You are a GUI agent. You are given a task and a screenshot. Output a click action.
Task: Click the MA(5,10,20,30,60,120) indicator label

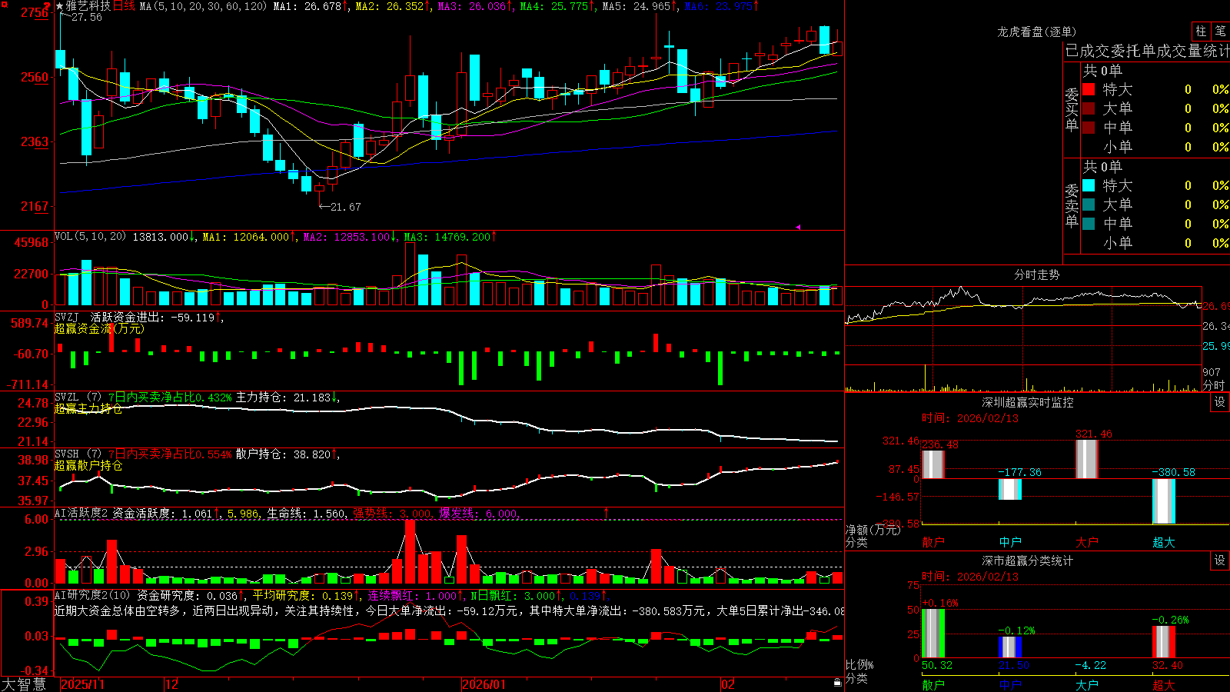[203, 6]
